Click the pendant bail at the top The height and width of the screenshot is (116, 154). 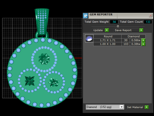point(42,22)
